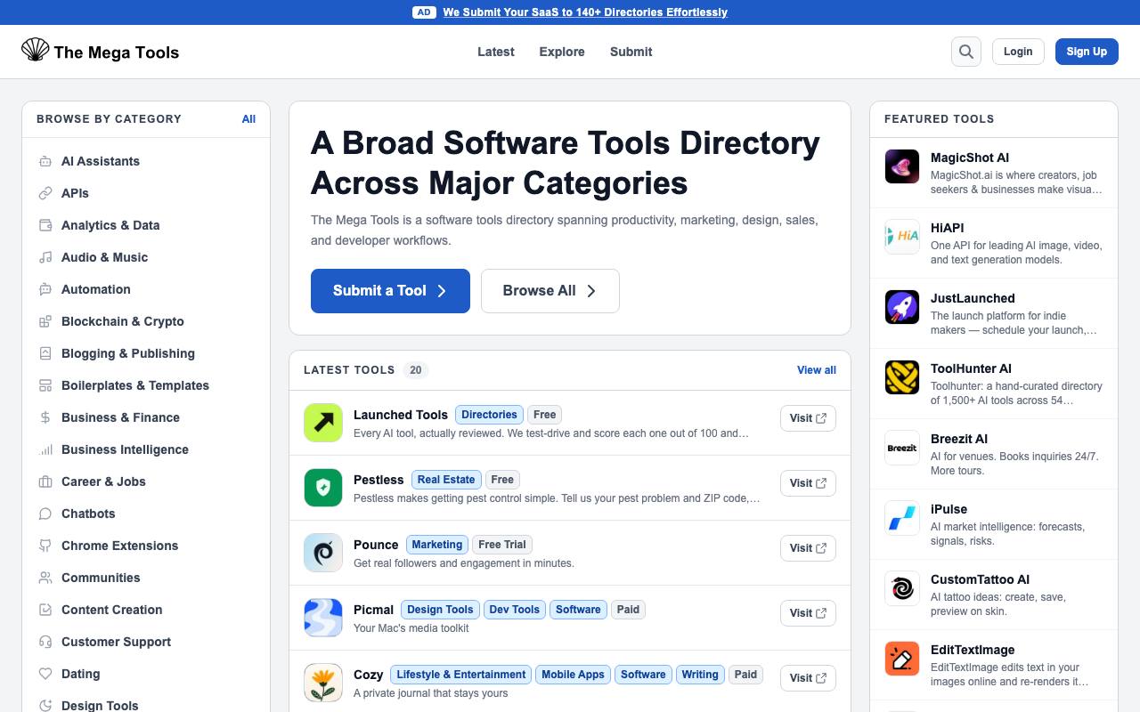This screenshot has height=712, width=1140.
Task: Open the APIs category
Action: pyautogui.click(x=146, y=193)
